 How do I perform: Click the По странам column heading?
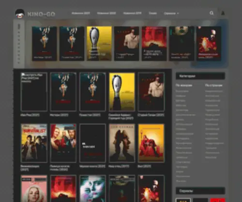coord(214,85)
